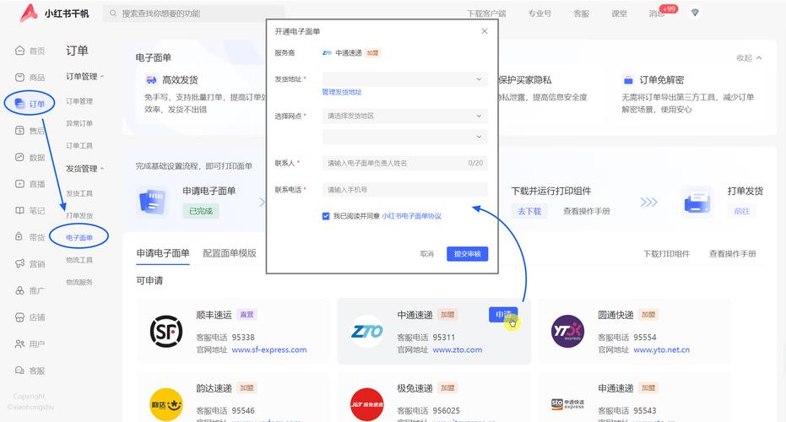The width and height of the screenshot is (786, 422).
Task: Click 取消 in the dialog
Action: [426, 254]
